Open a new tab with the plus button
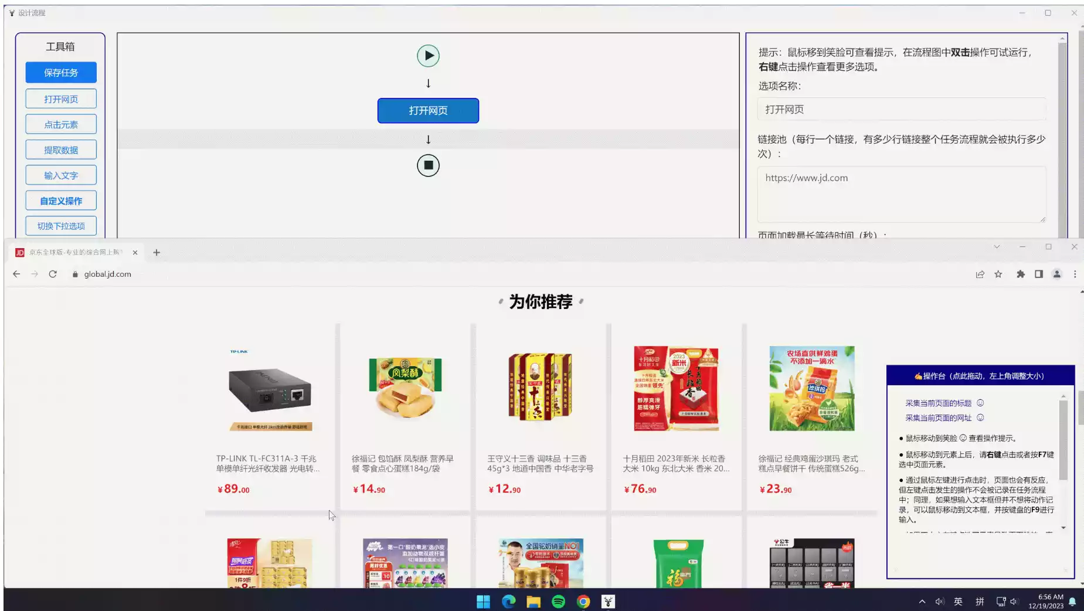Screen dimensions: 1084x611 pos(157,252)
